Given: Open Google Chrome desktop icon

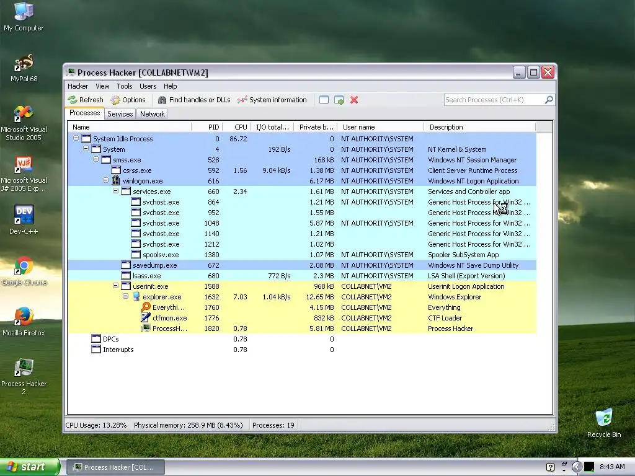Looking at the screenshot, I should [24, 271].
